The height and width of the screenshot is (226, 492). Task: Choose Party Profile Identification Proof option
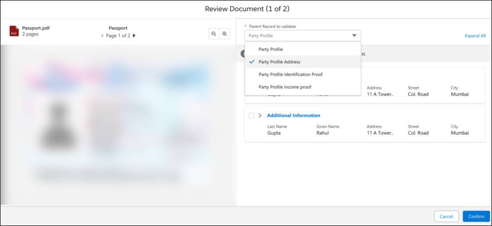303,74
